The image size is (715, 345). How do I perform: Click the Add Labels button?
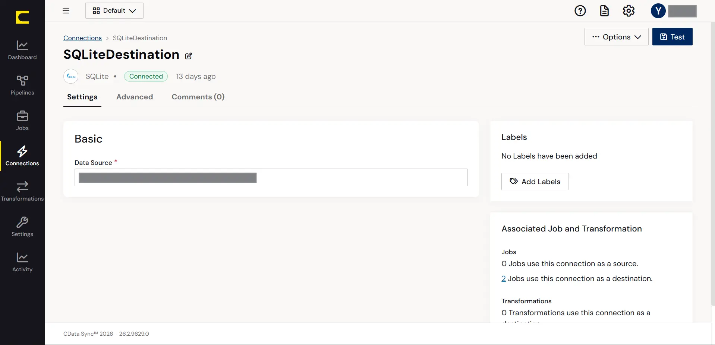pos(535,182)
